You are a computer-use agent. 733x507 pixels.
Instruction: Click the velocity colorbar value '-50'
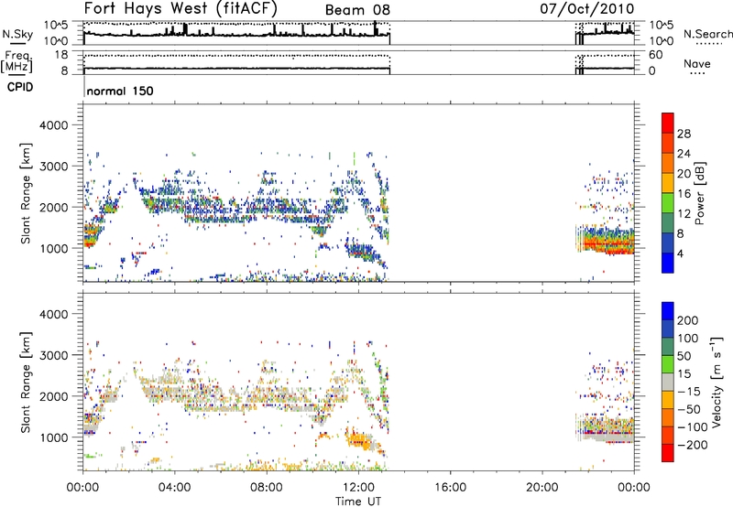688,409
